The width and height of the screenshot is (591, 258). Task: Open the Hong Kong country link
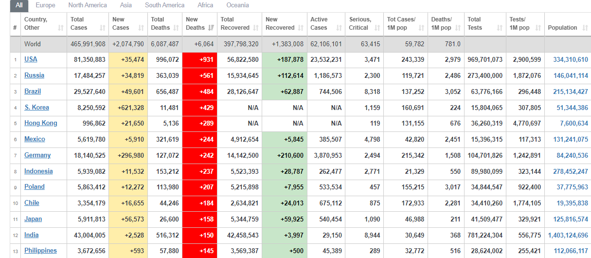pyautogui.click(x=41, y=123)
